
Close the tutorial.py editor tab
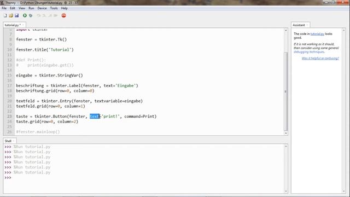(23, 25)
